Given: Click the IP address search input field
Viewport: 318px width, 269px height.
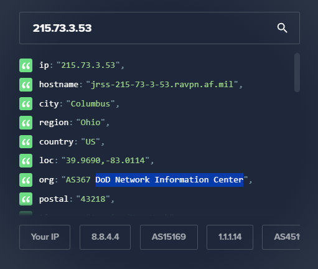Looking at the screenshot, I should pos(159,28).
